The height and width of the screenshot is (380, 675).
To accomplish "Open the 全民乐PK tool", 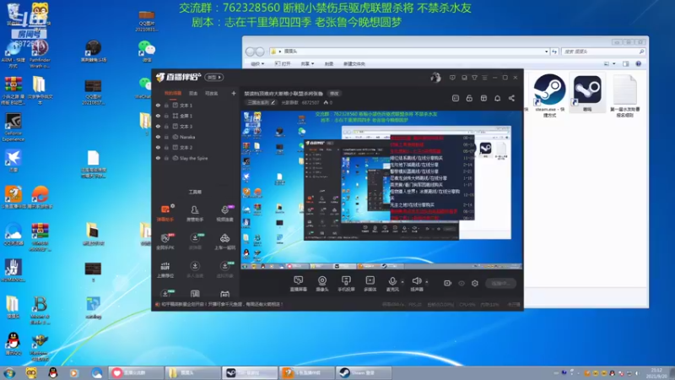I will [x=165, y=242].
